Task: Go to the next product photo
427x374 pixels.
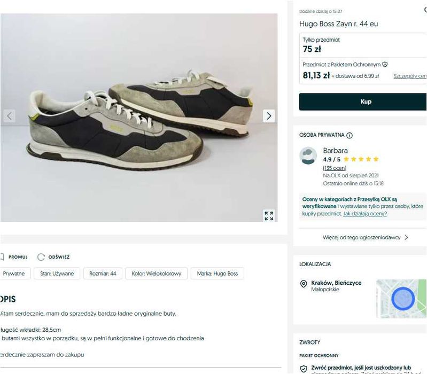Action: point(269,116)
